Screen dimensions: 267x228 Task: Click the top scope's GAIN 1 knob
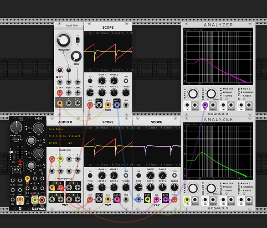click(102, 81)
